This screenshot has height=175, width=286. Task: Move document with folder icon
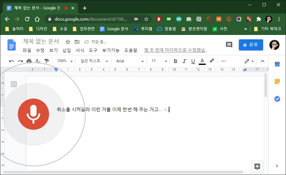pyautogui.click(x=77, y=42)
